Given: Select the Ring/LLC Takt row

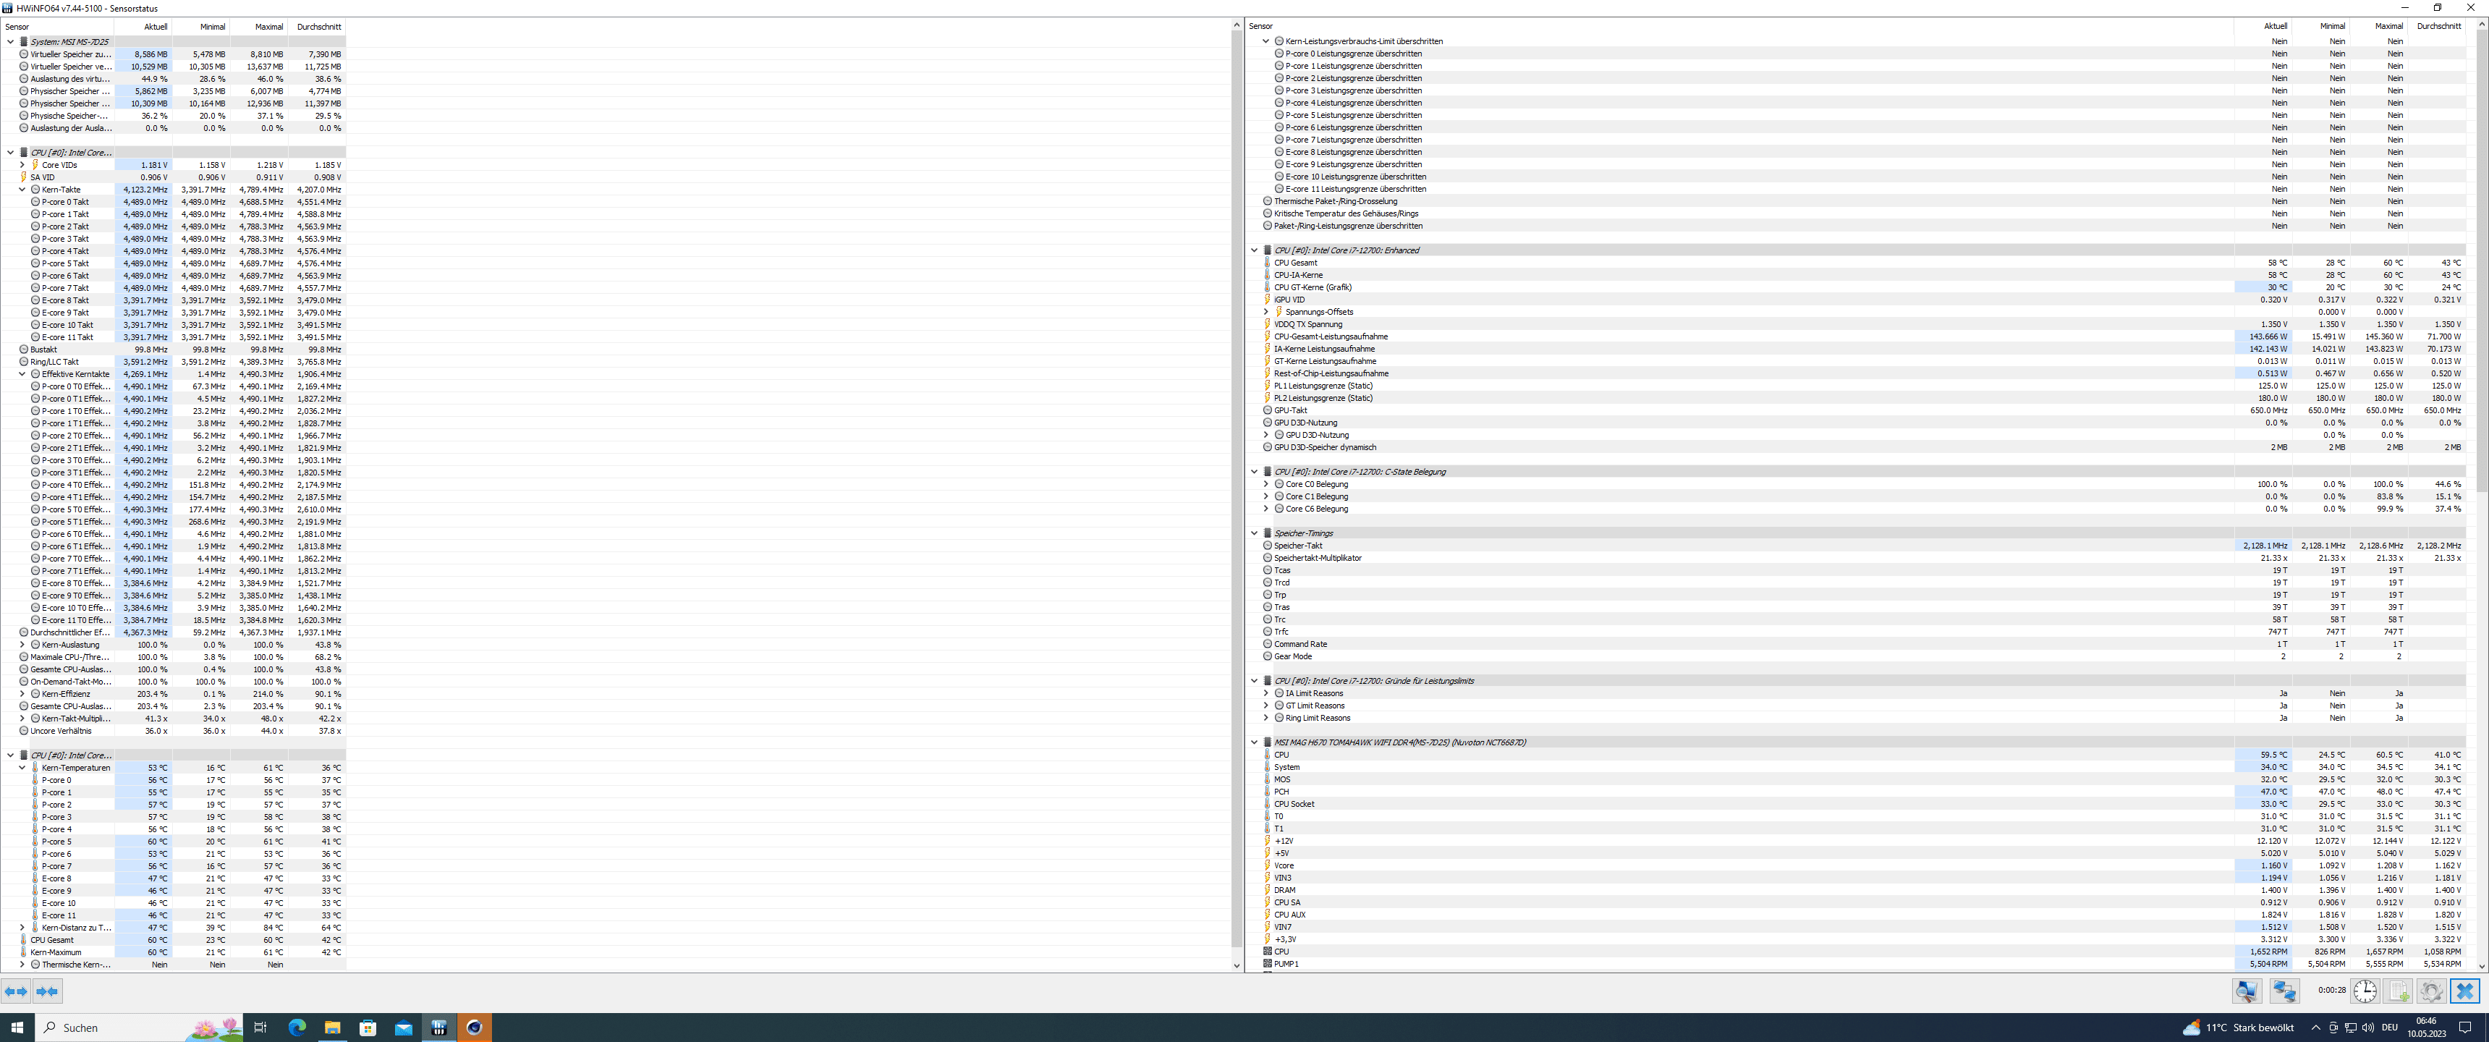Looking at the screenshot, I should click(x=173, y=362).
